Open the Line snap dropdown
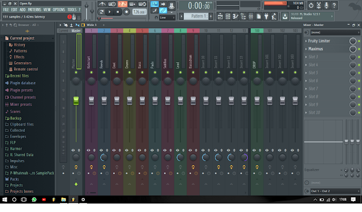The width and height of the screenshot is (362, 212). [167, 18]
